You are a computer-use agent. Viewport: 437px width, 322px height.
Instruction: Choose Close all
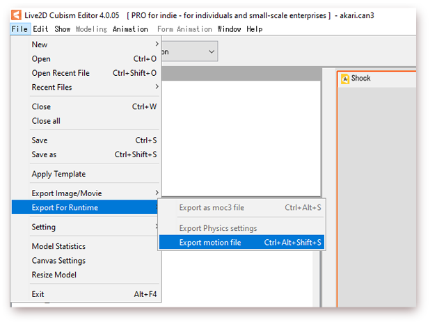click(x=86, y=121)
